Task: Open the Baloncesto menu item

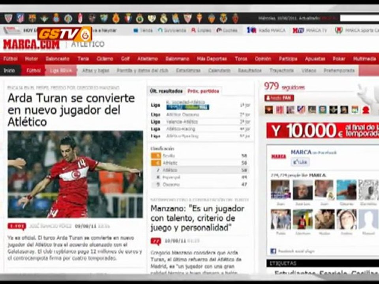Action: pyautogui.click(x=58, y=59)
